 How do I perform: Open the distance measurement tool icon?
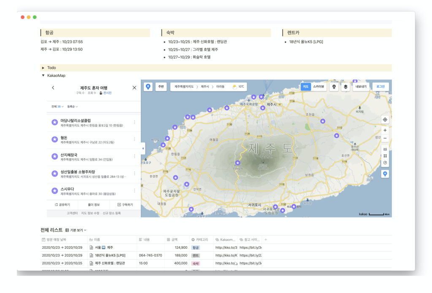[x=385, y=149]
